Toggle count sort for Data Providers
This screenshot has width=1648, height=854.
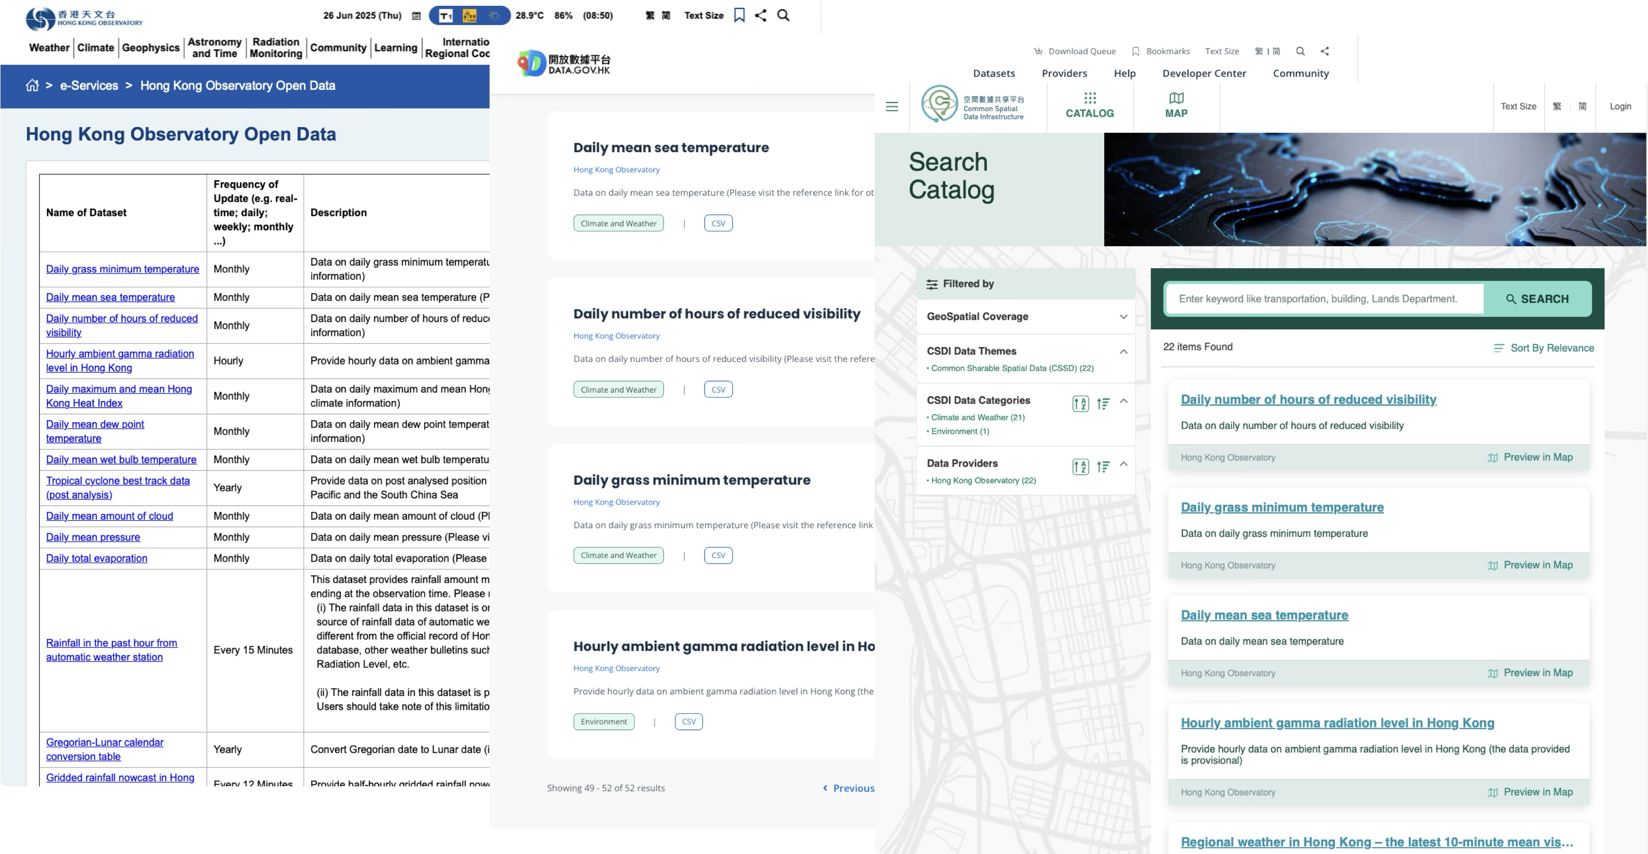tap(1103, 467)
